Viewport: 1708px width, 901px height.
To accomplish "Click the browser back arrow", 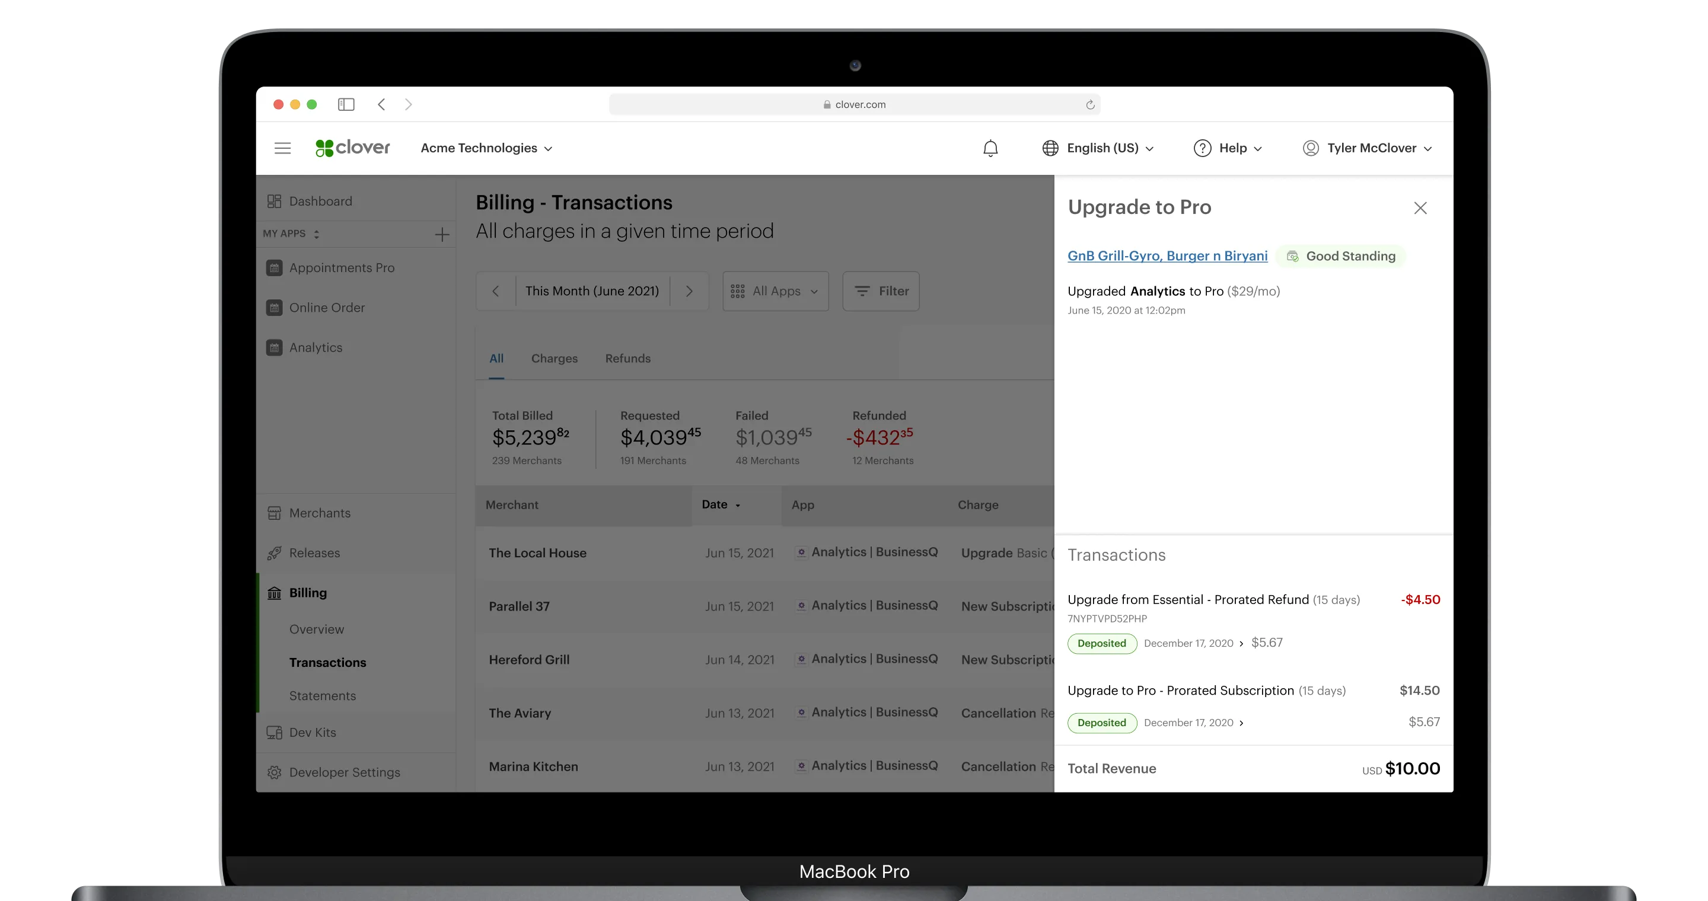I will (x=381, y=105).
